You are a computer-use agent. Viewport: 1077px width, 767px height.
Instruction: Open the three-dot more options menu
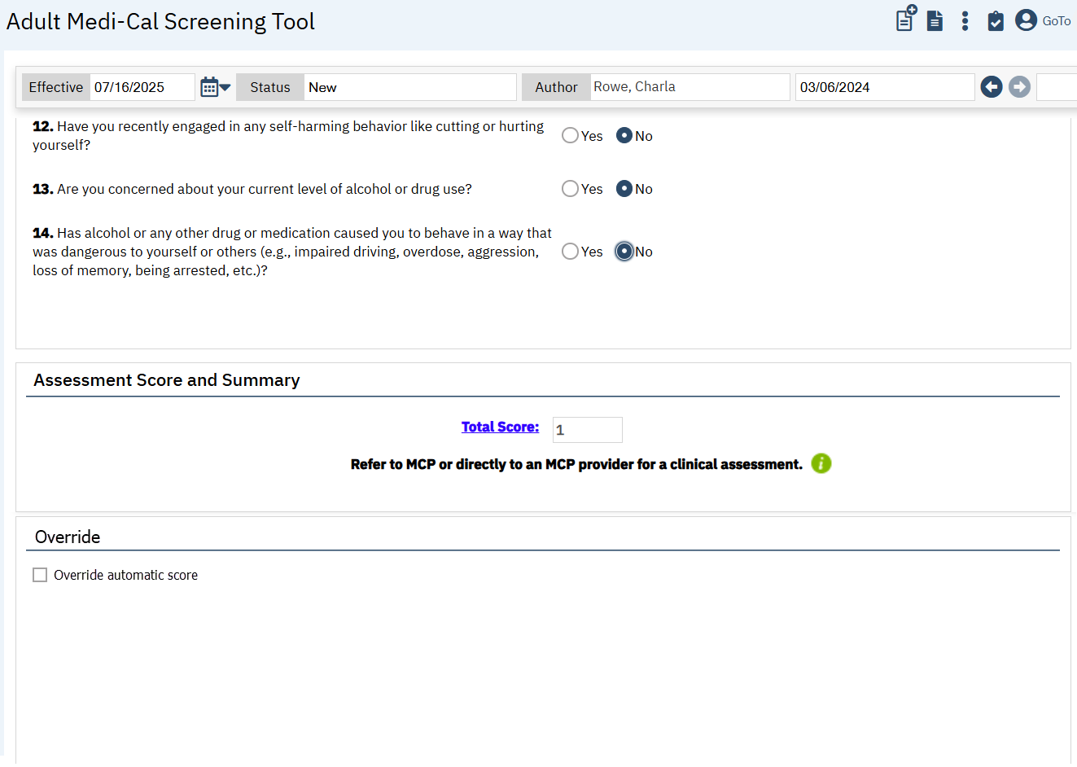(x=965, y=20)
